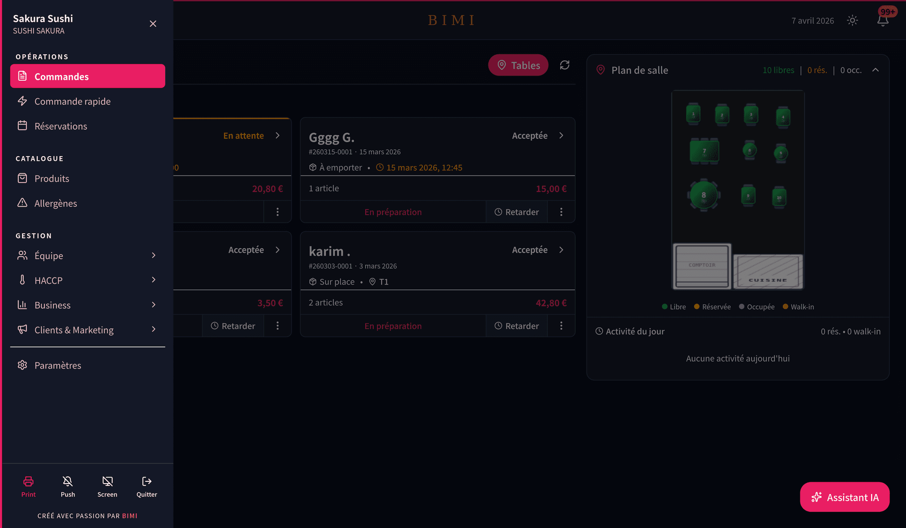Open the Paramètres menu item
The height and width of the screenshot is (528, 906).
pyautogui.click(x=58, y=365)
